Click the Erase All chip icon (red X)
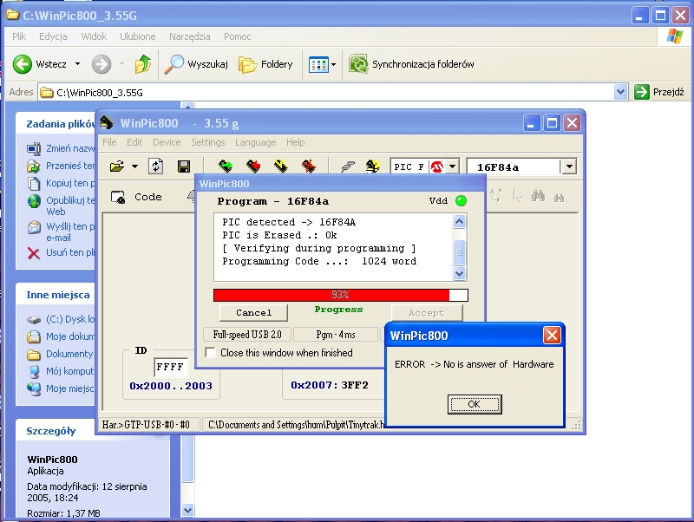694x522 pixels. coord(309,166)
